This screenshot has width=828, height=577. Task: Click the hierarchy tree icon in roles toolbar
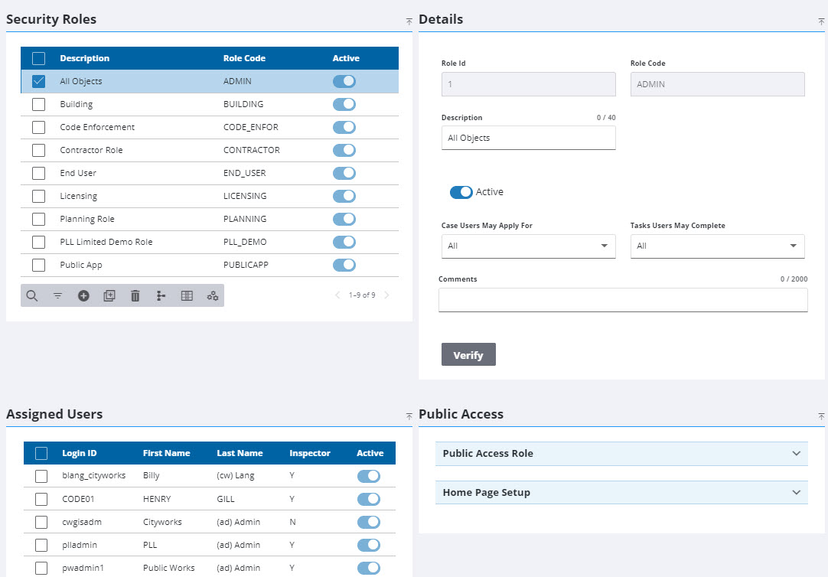tap(161, 295)
